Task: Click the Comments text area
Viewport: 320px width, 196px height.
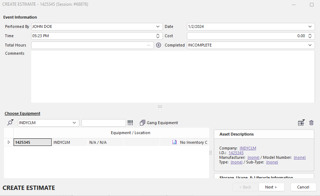Action: [173, 77]
